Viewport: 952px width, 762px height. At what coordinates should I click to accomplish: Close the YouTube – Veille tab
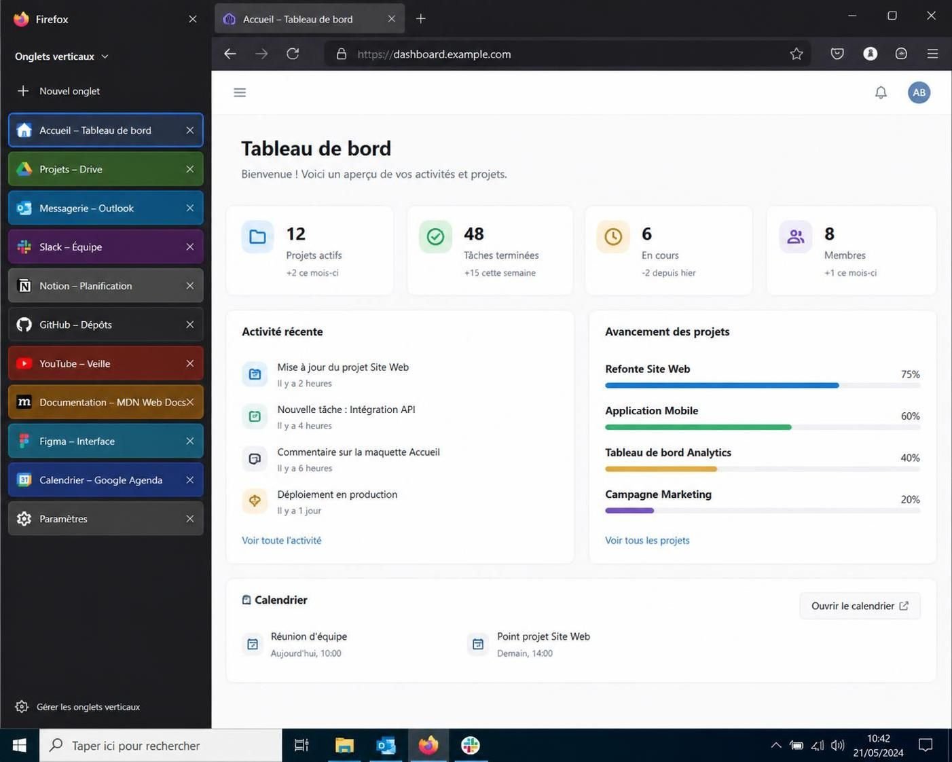[x=190, y=363]
